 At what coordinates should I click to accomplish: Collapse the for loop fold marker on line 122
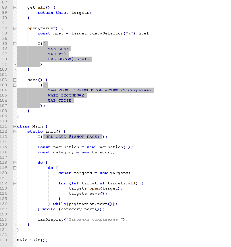15,183
